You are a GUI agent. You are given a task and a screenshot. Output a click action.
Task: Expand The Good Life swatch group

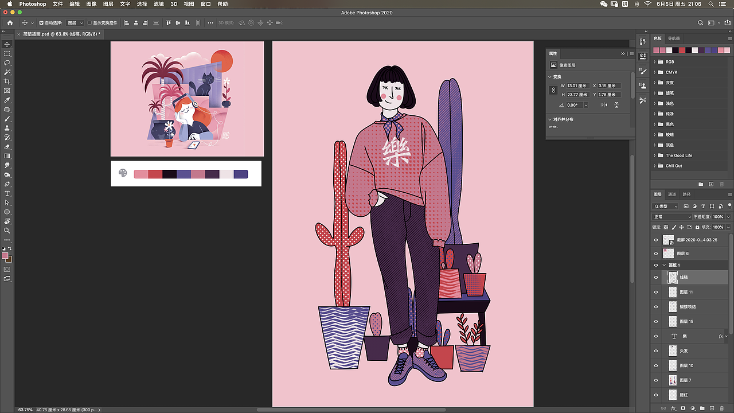point(655,155)
